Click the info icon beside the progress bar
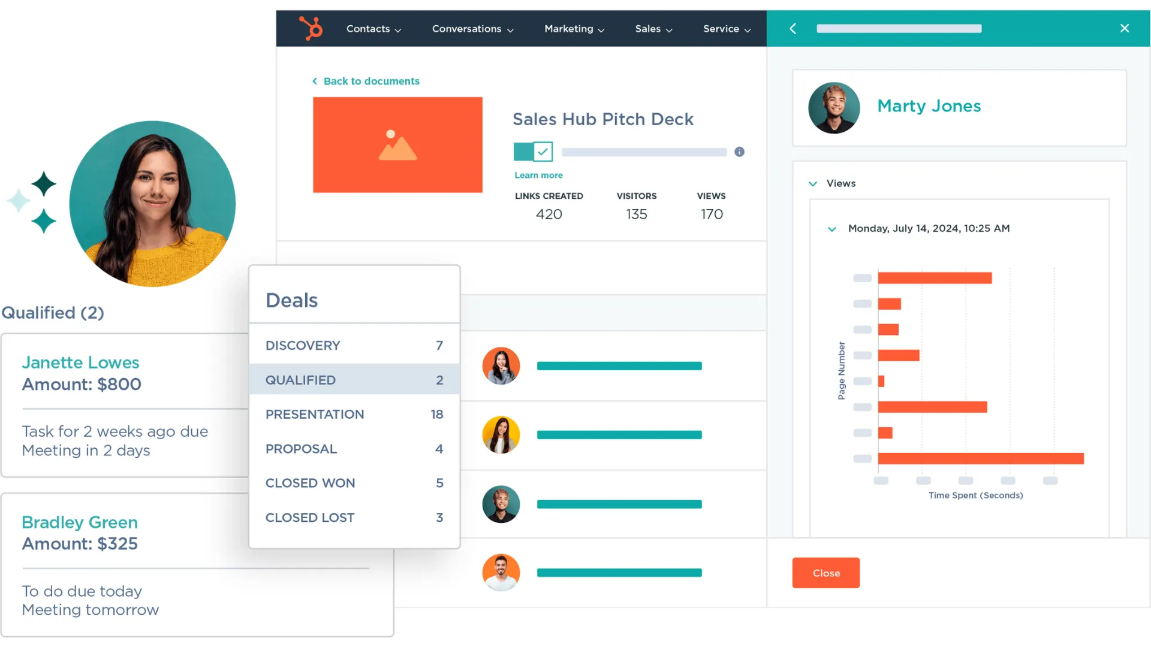This screenshot has height=647, width=1151. point(739,152)
